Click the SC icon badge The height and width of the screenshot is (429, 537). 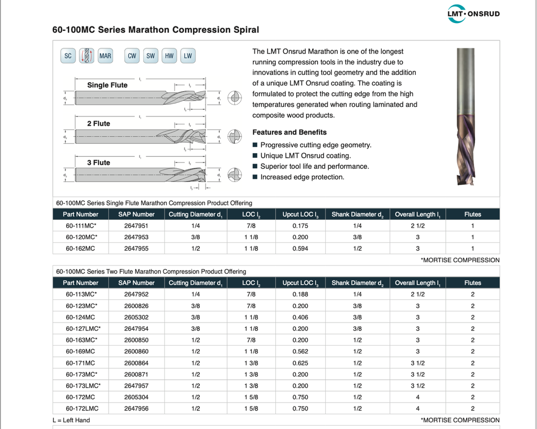point(68,56)
